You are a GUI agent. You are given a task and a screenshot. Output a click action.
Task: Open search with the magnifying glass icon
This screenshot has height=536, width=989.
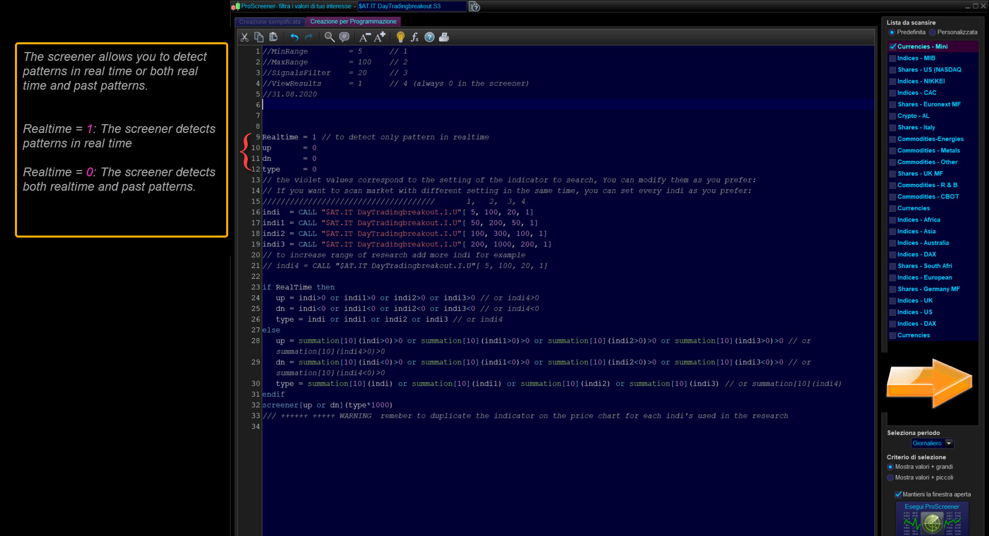tap(330, 37)
